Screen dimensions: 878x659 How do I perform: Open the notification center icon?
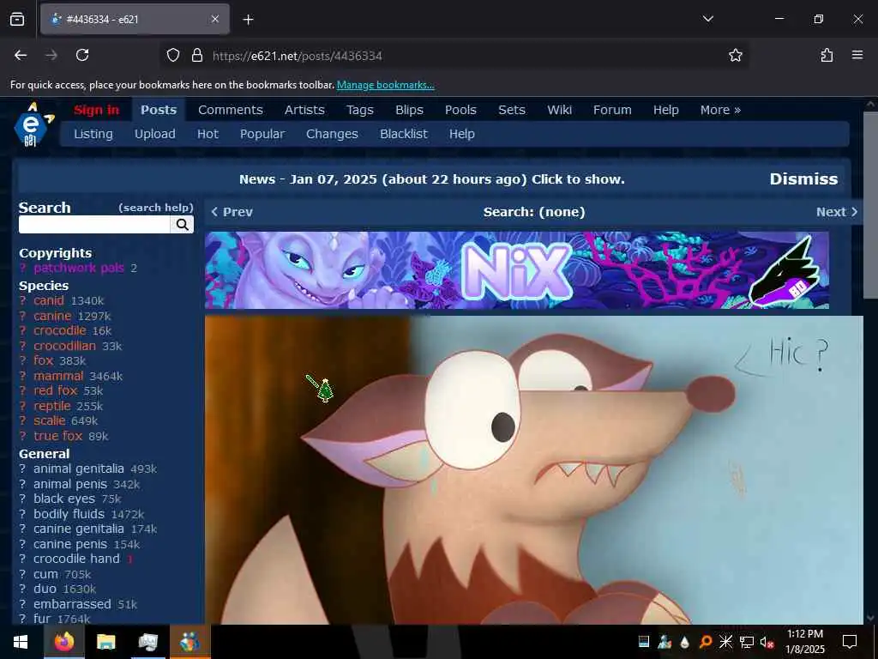tap(850, 642)
